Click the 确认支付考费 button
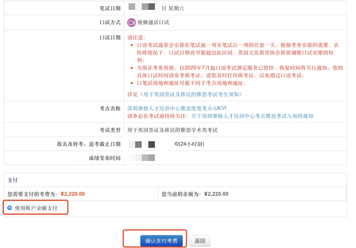This screenshot has height=248, width=356. click(x=162, y=240)
